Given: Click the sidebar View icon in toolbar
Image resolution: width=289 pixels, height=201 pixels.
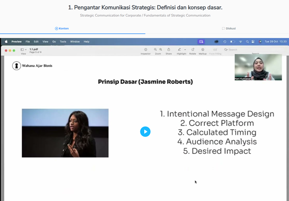Looking at the screenshot, I should coord(22,49).
